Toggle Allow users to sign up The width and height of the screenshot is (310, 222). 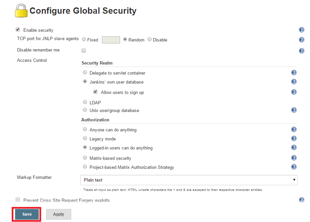click(x=95, y=92)
